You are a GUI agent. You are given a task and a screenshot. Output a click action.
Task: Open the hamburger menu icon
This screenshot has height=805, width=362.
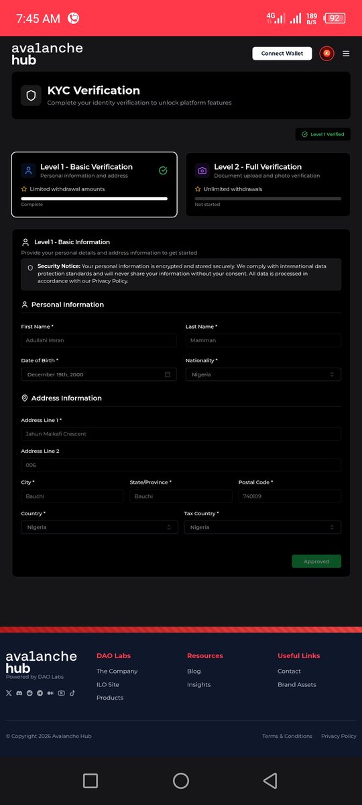tap(346, 54)
